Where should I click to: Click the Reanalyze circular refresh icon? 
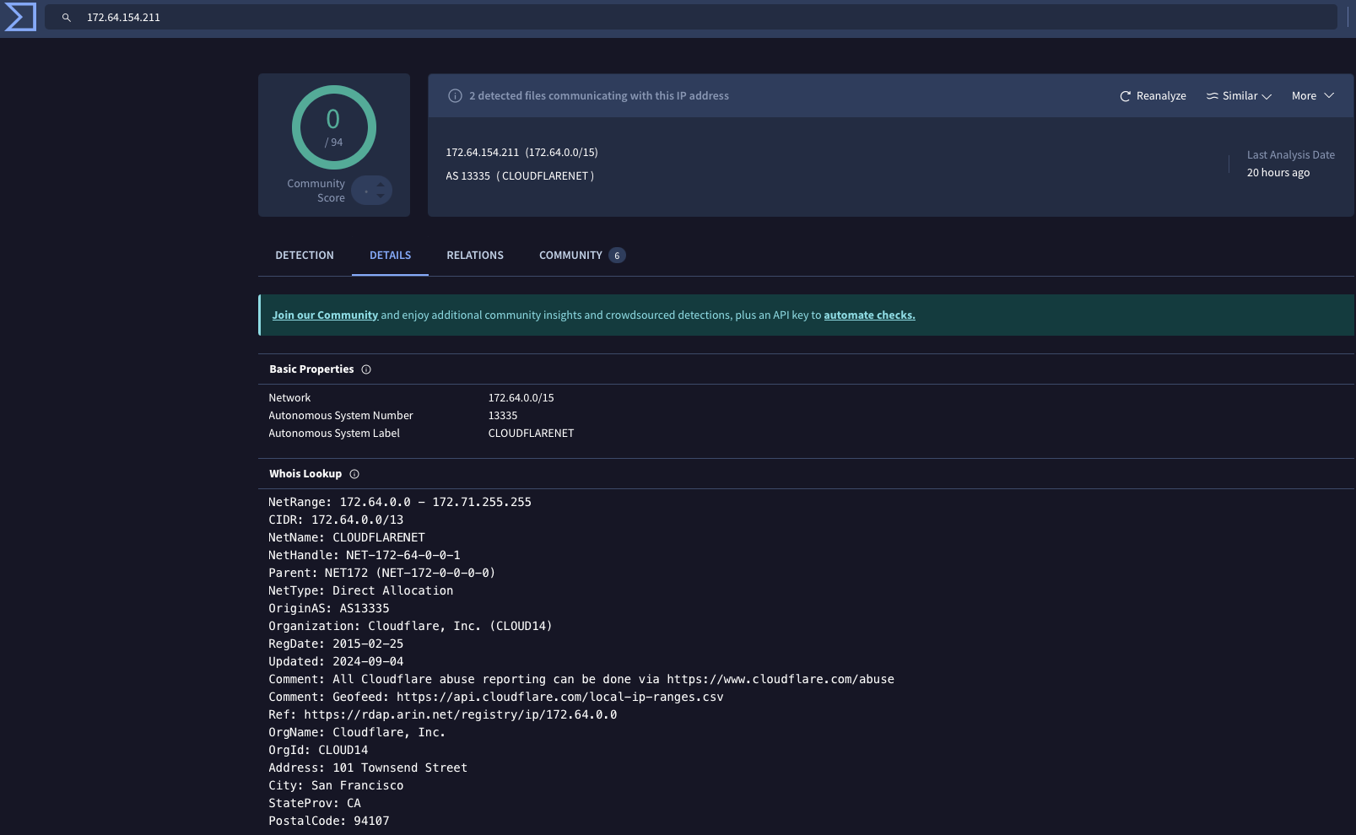tap(1125, 95)
